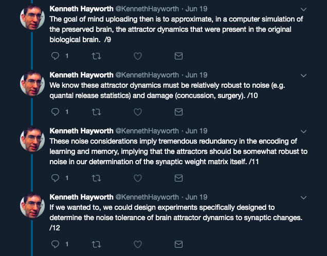The height and width of the screenshot is (256, 327).
Task: Expand options chevron on the /12 tweet
Action: [x=304, y=198]
